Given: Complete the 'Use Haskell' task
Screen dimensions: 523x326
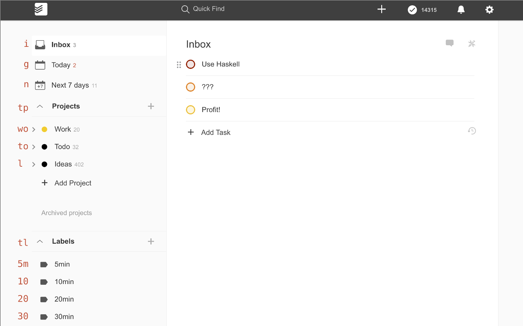Looking at the screenshot, I should click(x=190, y=64).
